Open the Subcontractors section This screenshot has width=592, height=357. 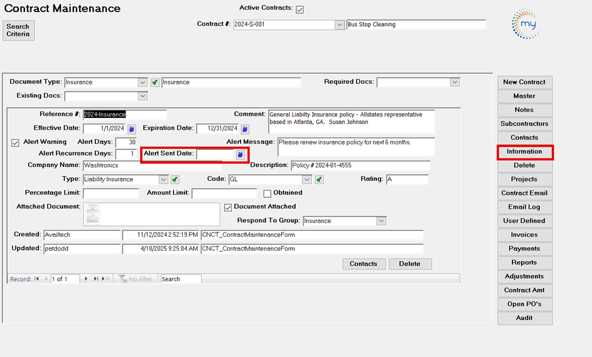click(x=524, y=124)
